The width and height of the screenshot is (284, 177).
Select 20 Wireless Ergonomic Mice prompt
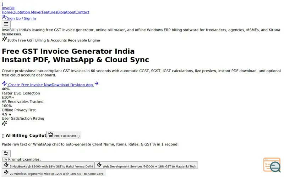54,173
